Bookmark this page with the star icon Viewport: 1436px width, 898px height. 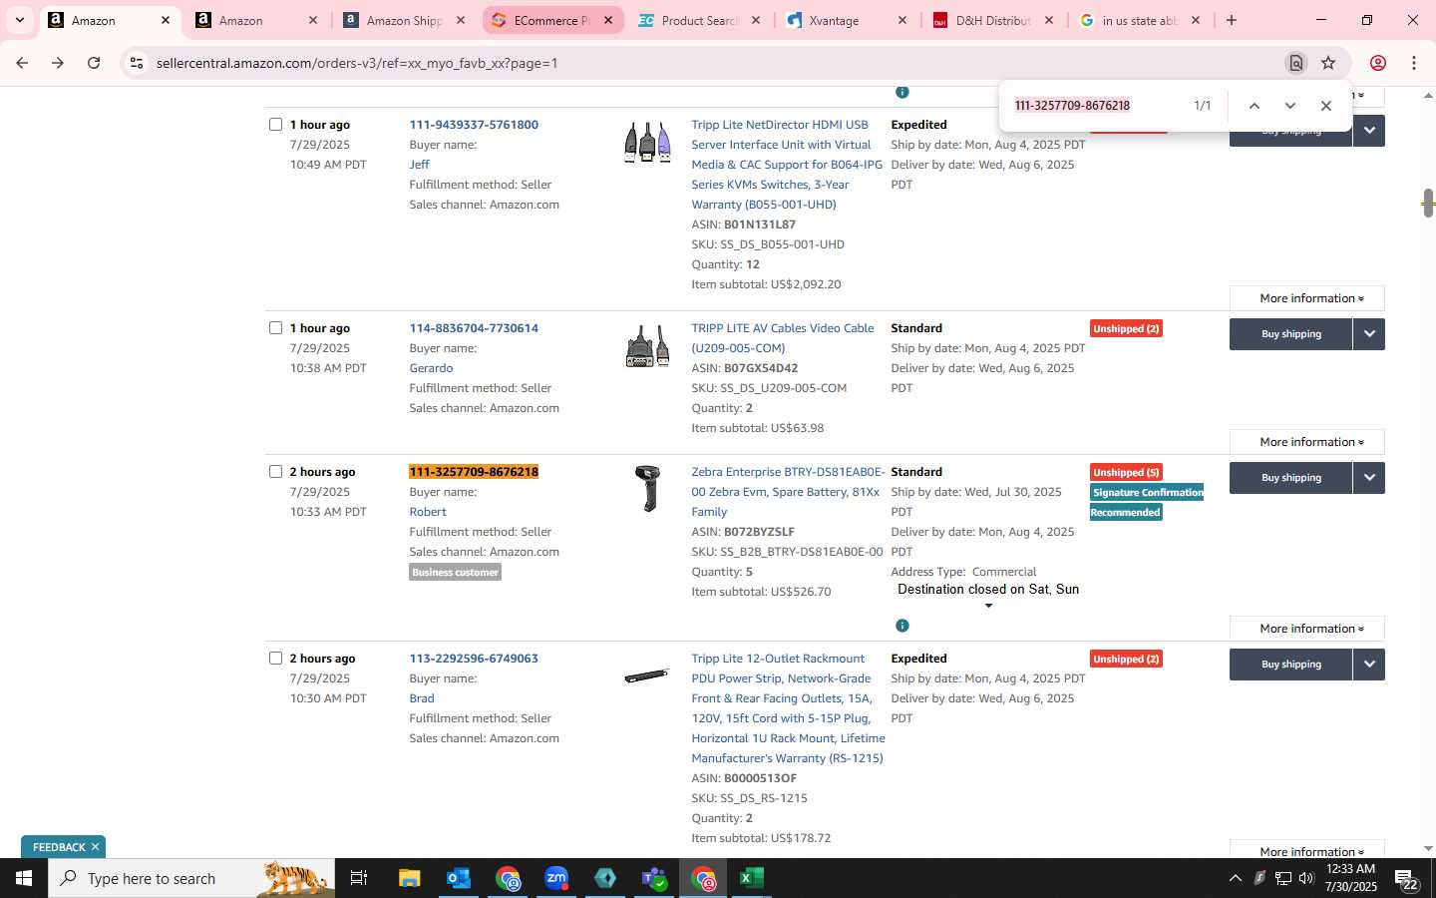(1328, 63)
